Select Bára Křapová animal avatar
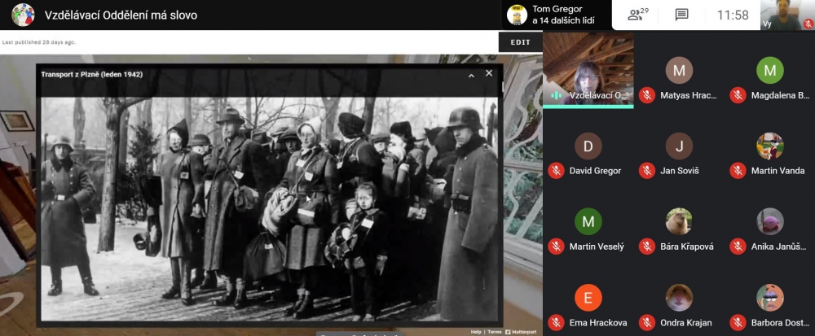The image size is (815, 336). coord(679,222)
